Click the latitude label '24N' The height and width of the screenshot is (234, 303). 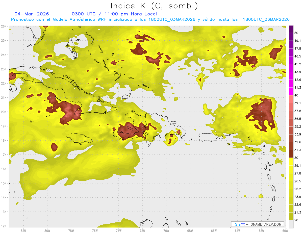pos(4,55)
